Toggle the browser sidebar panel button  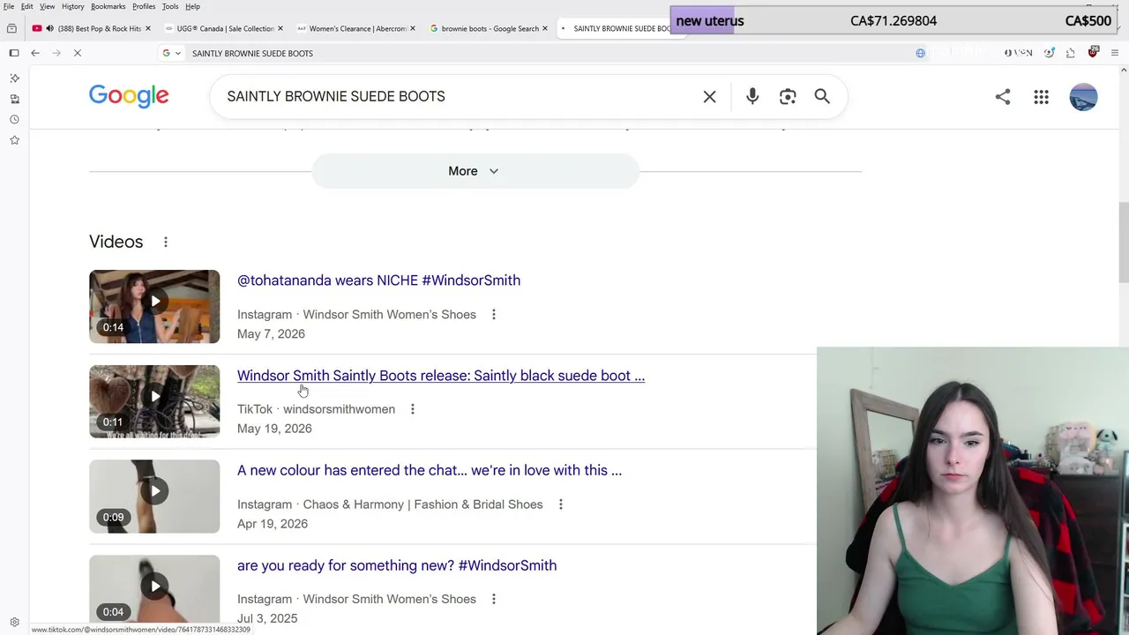[x=14, y=53]
